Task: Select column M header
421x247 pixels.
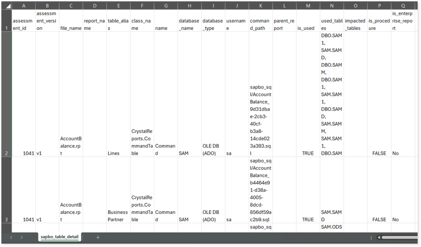Action: pyautogui.click(x=308, y=6)
